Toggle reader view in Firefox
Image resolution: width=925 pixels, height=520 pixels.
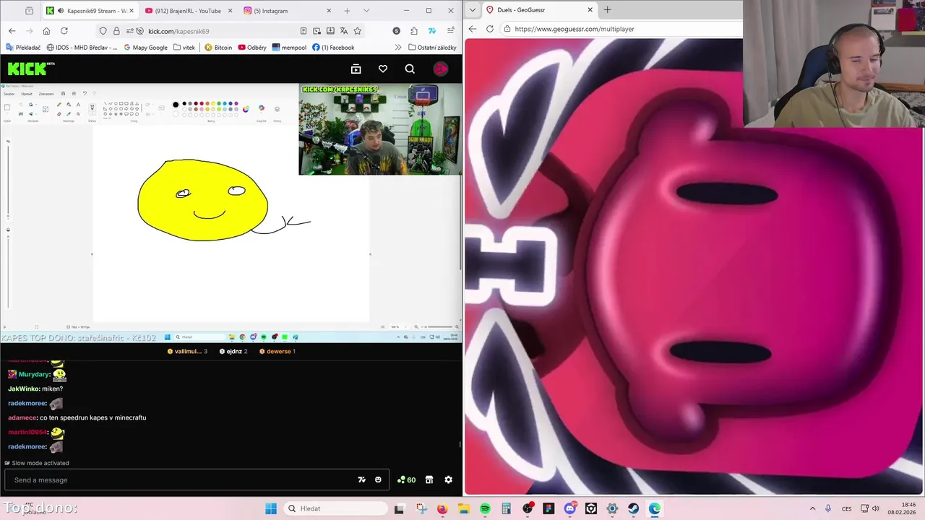[303, 31]
